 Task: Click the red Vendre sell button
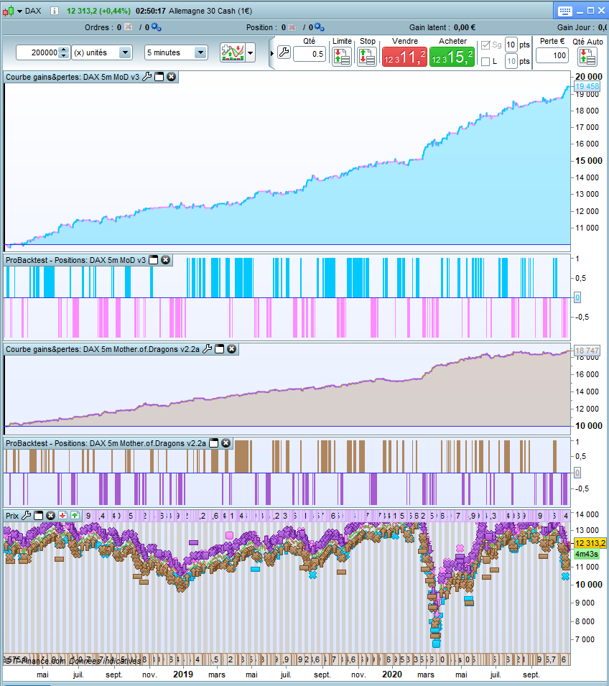pyautogui.click(x=404, y=57)
